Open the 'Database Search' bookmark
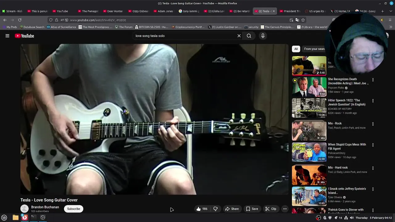The image size is (395, 222). pos(31,27)
